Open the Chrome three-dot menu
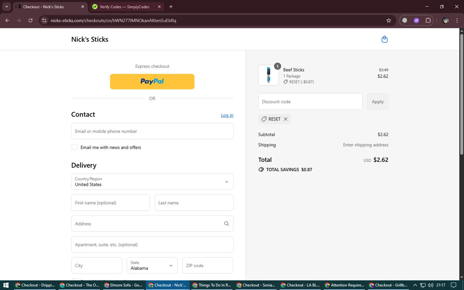The height and width of the screenshot is (290, 464). [457, 20]
